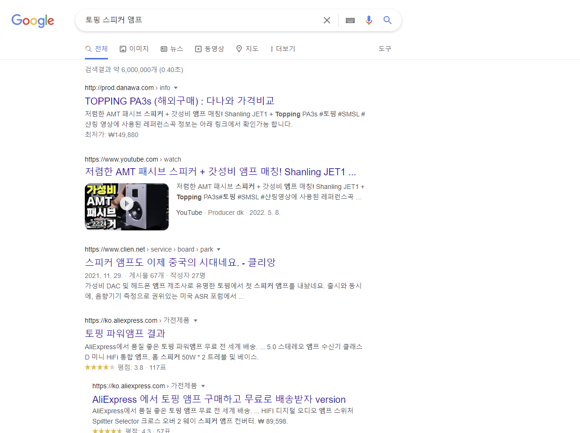Switch to the 동영상 tab
Screen dimensions: 580x433
click(x=210, y=49)
